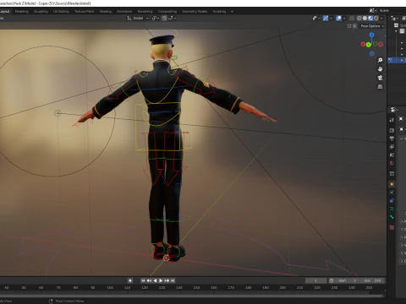The image size is (406, 304).
Task: Open the Animation workspace tab
Action: (x=124, y=11)
